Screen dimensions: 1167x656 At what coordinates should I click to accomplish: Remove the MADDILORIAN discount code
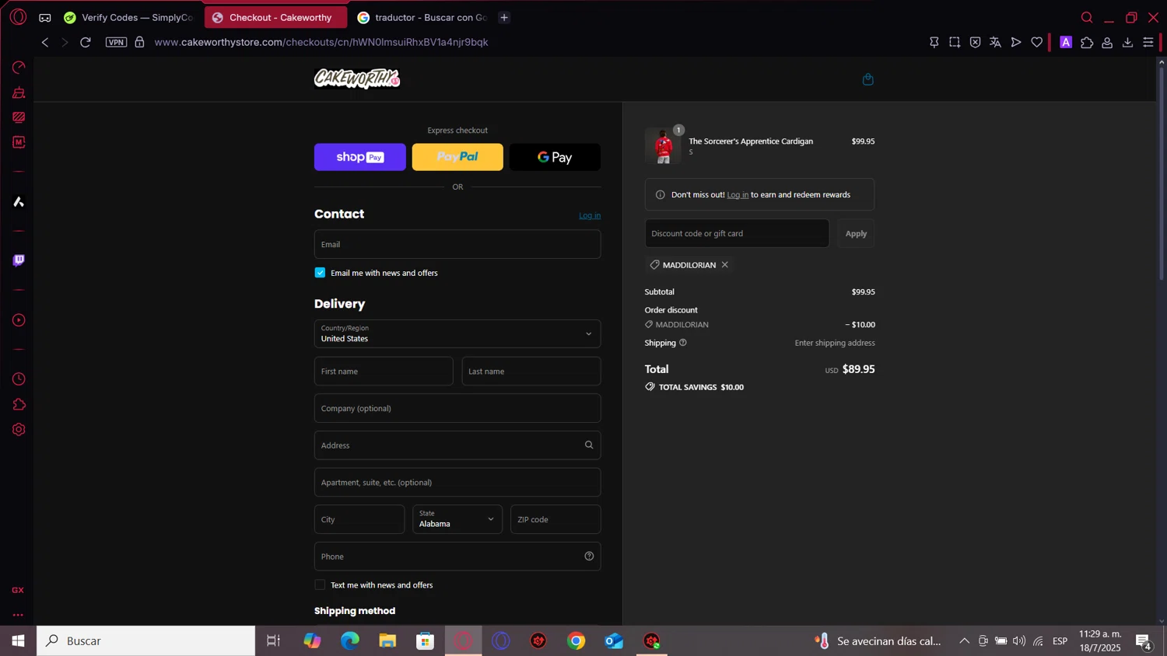[x=724, y=265]
